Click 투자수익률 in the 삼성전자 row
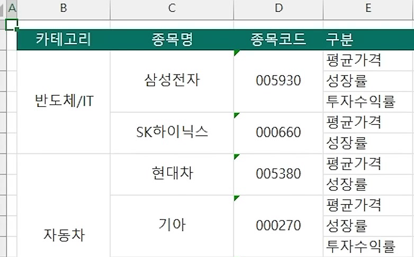The image size is (414, 257). (368, 102)
